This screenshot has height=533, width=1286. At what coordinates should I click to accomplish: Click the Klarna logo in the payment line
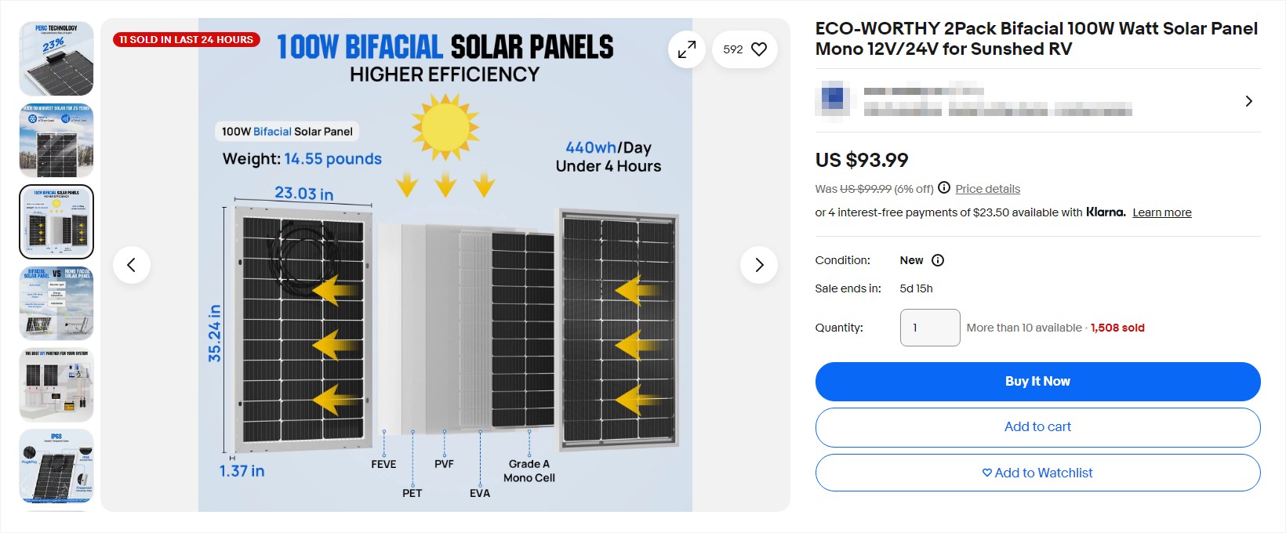click(x=1105, y=212)
